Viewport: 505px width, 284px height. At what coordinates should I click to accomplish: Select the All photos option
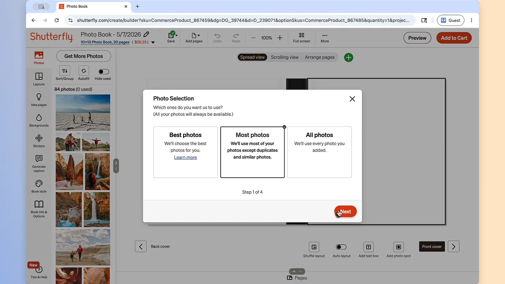320,152
